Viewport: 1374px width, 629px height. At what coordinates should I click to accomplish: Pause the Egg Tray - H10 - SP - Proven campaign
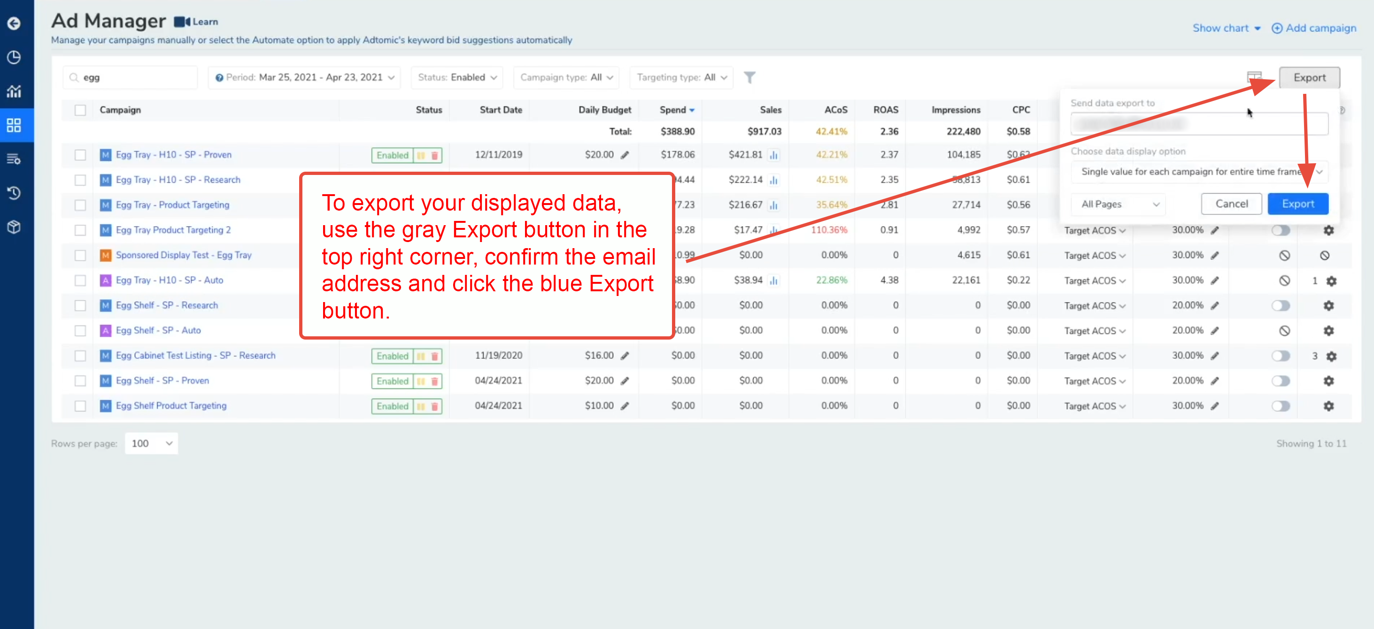tap(420, 156)
